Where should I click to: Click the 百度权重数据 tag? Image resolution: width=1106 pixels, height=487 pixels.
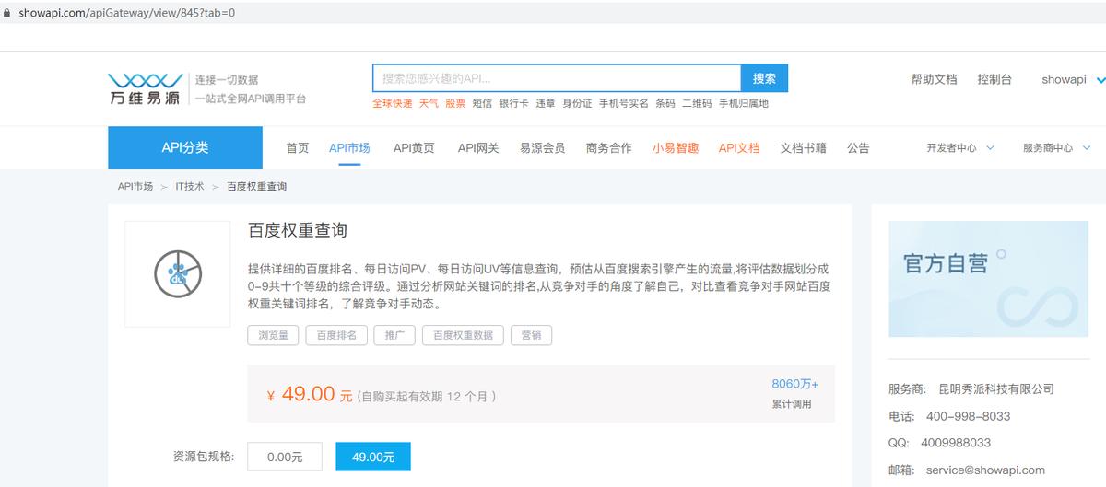tap(463, 335)
